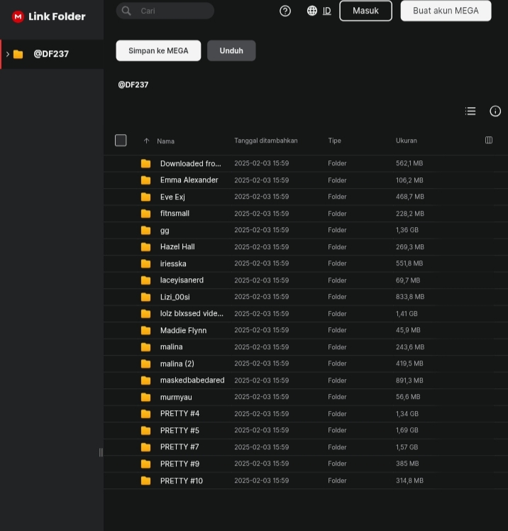Open column settings icon in header
The height and width of the screenshot is (531, 508).
click(x=489, y=141)
